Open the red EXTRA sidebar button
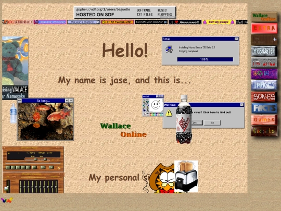Screen dimensions: 281x211 pyautogui.click(x=264, y=28)
